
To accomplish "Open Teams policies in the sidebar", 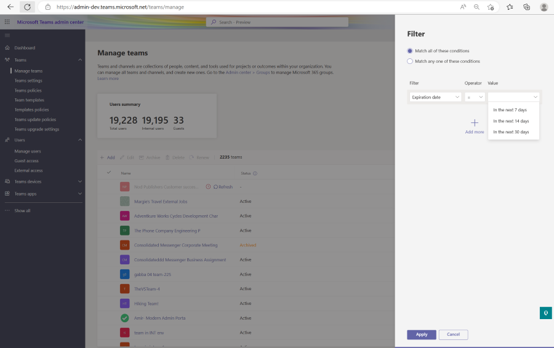I will [28, 90].
